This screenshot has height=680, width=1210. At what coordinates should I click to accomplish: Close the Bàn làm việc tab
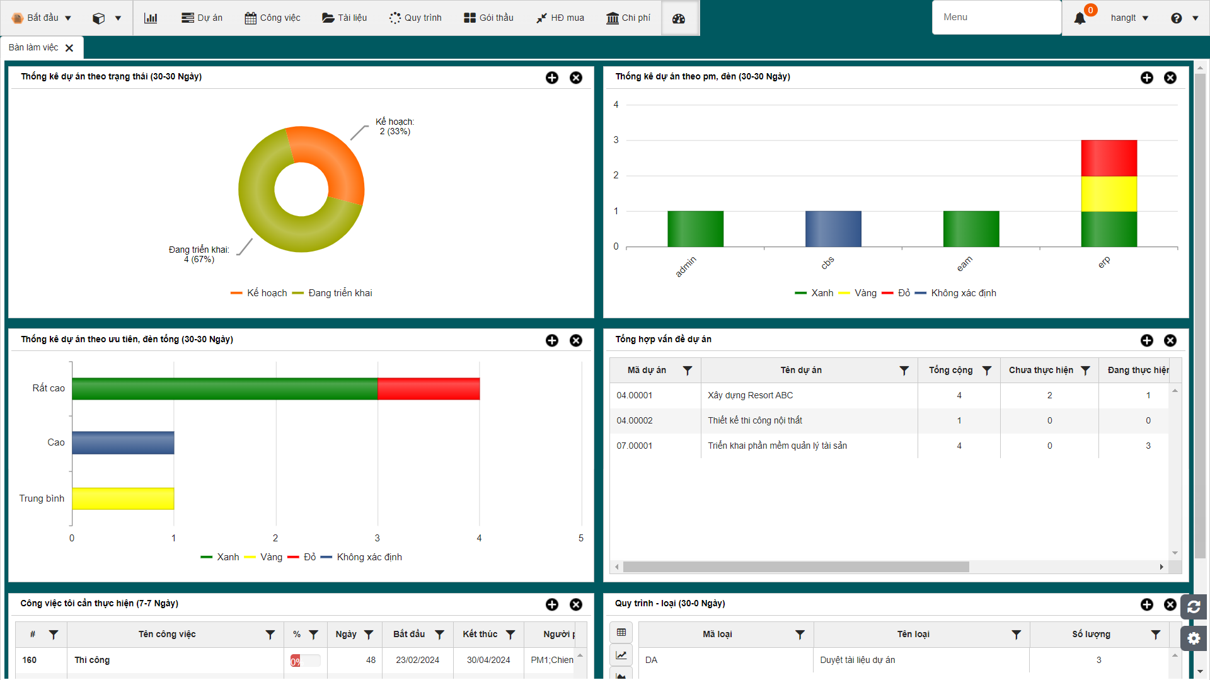tap(69, 48)
